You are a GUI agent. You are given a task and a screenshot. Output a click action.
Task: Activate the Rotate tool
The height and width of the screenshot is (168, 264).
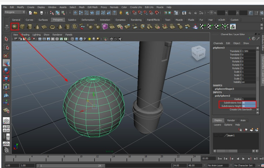pyautogui.click(x=6, y=71)
